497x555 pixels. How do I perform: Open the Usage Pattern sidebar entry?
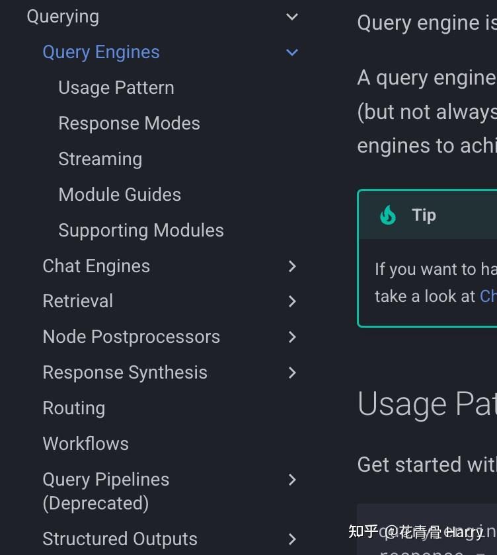pyautogui.click(x=116, y=87)
